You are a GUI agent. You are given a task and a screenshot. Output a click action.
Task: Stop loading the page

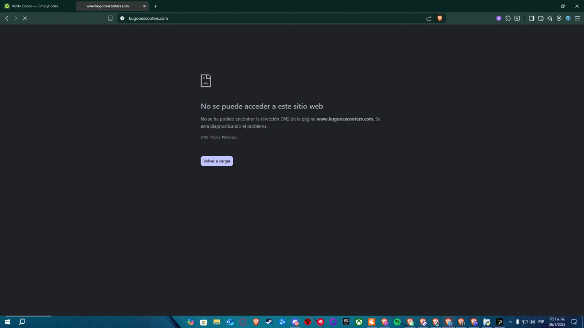click(x=25, y=18)
